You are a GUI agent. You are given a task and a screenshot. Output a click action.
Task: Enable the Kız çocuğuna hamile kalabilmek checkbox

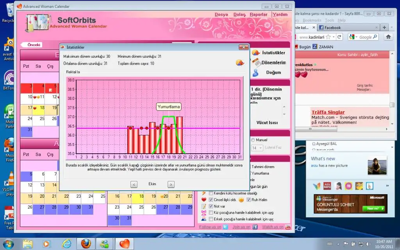pos(211,212)
